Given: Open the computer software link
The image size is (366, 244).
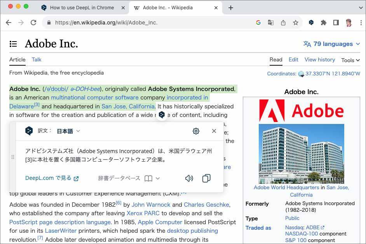Looking at the screenshot, I should (x=113, y=98).
